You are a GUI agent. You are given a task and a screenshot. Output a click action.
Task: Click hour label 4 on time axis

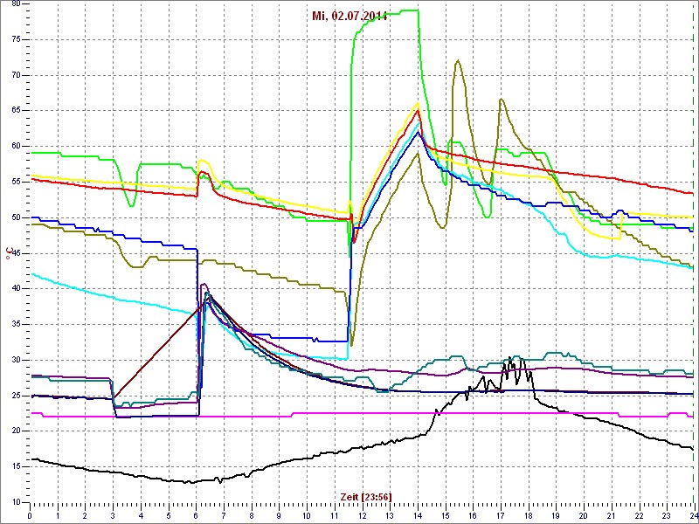(x=141, y=515)
